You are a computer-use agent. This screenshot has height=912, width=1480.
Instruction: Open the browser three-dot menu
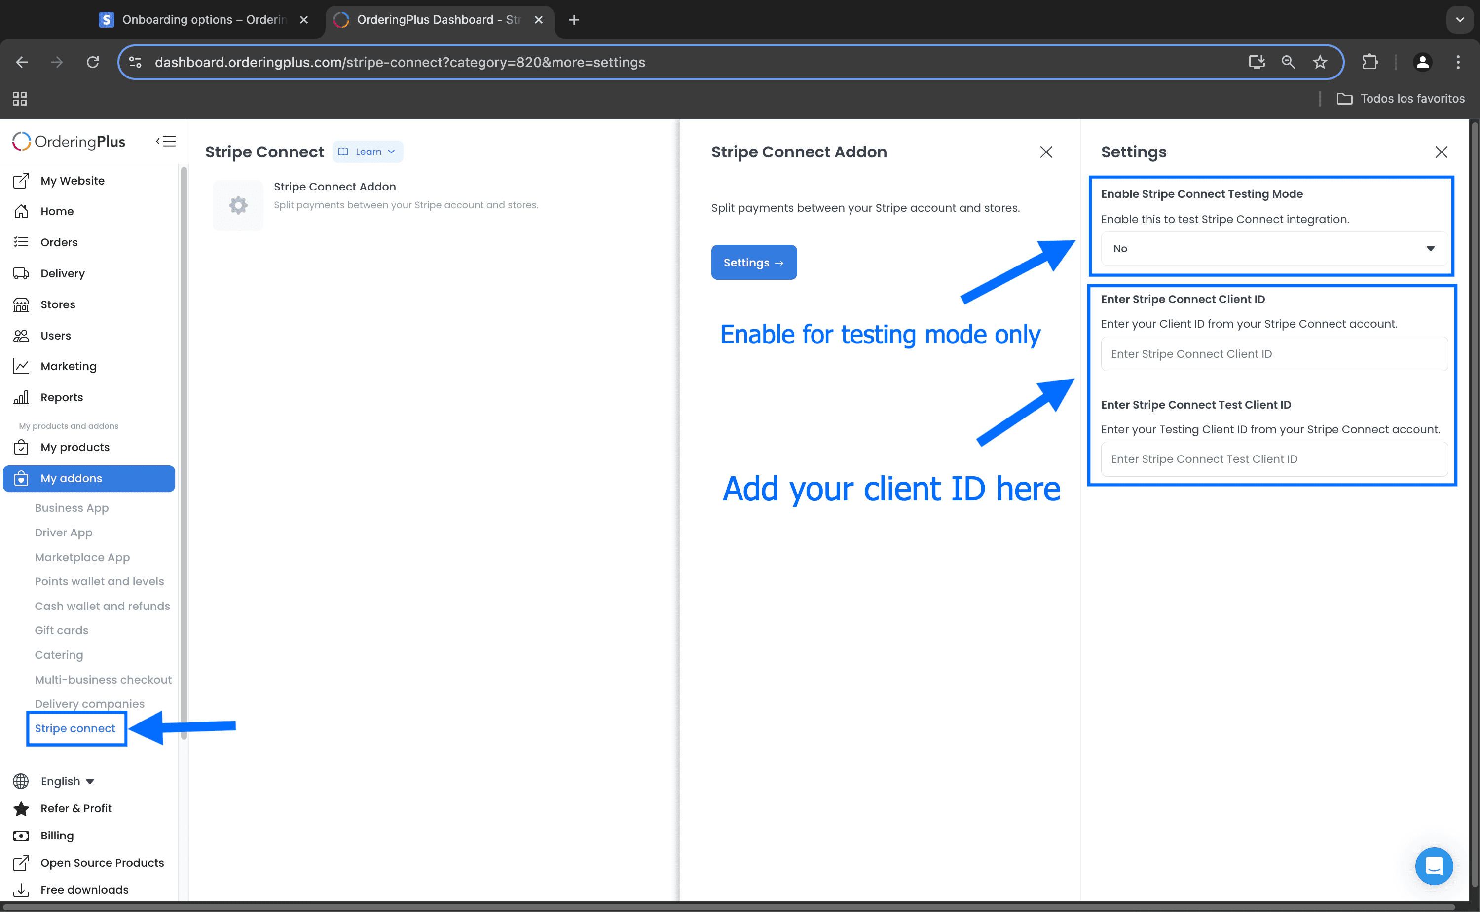(1458, 62)
